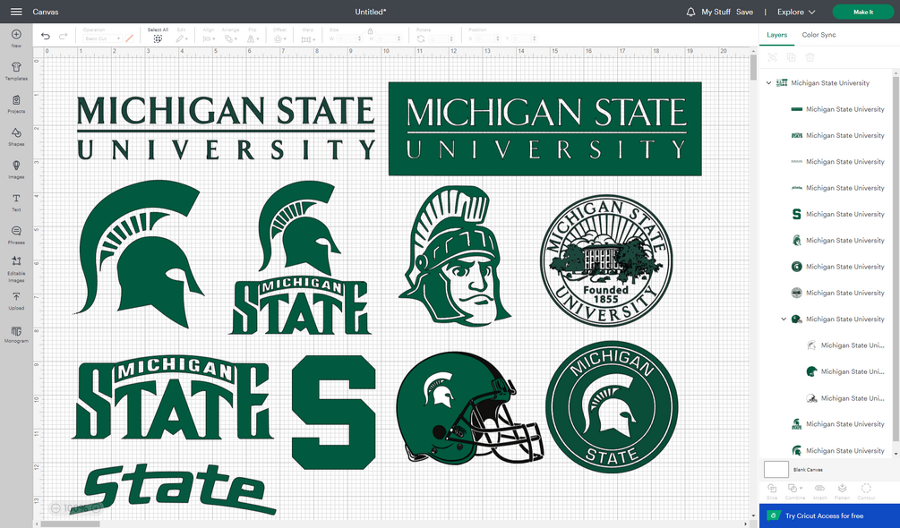Open the Phrases panel

[16, 235]
